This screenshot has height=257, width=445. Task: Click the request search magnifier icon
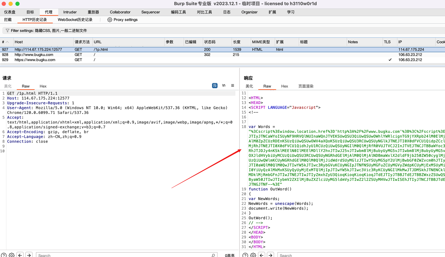coord(213,255)
